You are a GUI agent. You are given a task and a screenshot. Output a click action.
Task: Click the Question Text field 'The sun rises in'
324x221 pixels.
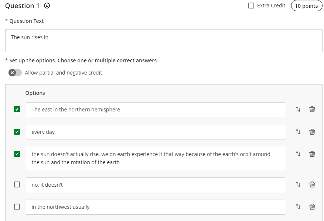click(x=164, y=40)
